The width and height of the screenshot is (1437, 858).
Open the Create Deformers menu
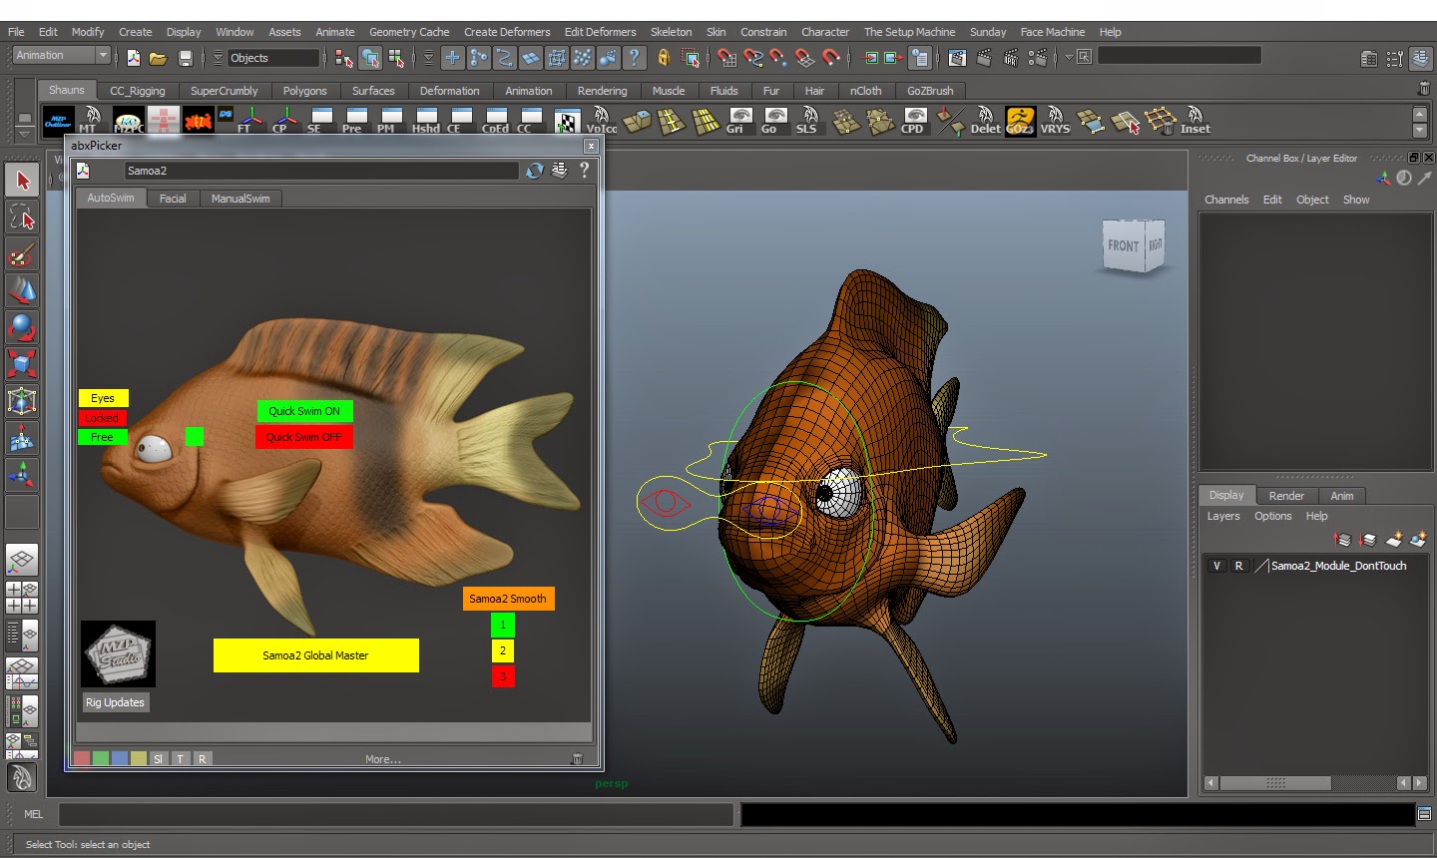coord(507,32)
